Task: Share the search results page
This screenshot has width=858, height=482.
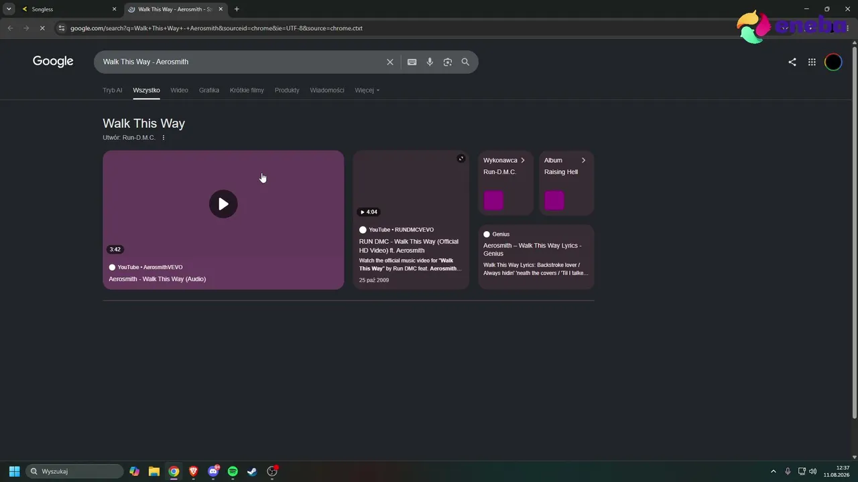Action: (792, 62)
